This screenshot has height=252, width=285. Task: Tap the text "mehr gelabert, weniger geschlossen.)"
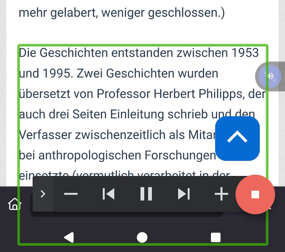tap(122, 13)
